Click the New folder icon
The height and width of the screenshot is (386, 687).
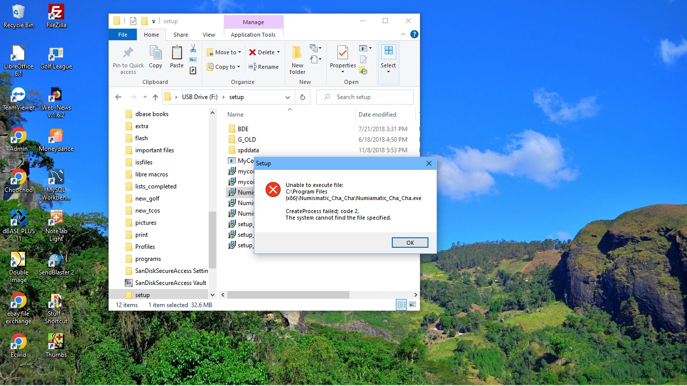click(297, 53)
